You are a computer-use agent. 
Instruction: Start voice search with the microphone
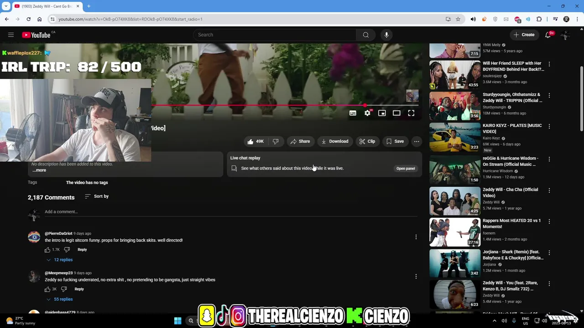pyautogui.click(x=386, y=35)
